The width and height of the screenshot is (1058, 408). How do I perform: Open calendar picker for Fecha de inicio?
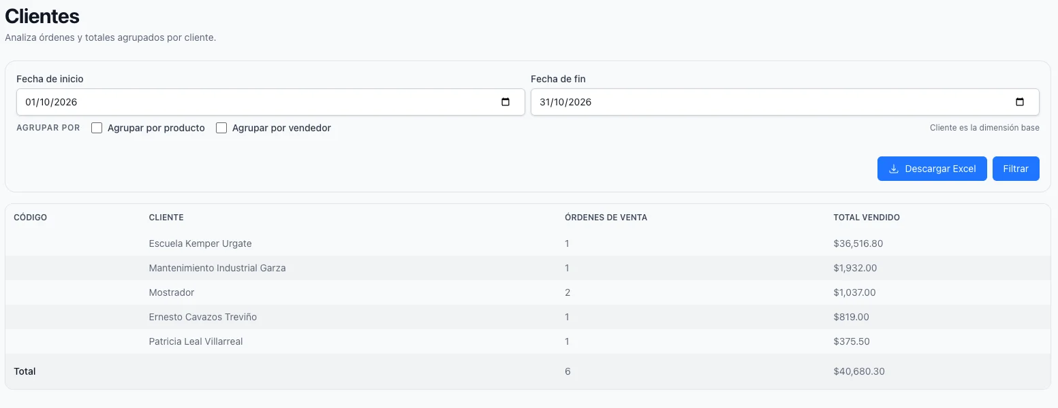505,102
